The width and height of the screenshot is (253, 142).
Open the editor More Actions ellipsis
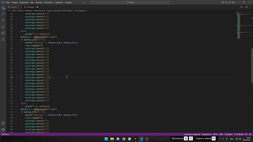pos(250,7)
